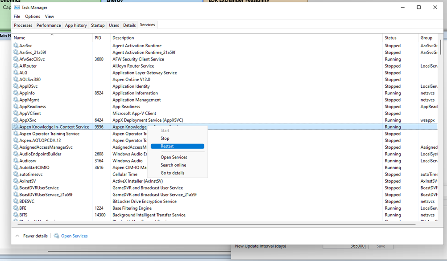Image resolution: width=447 pixels, height=261 pixels.
Task: Click the service icon for AfwSecCliSvc
Action: (16, 59)
